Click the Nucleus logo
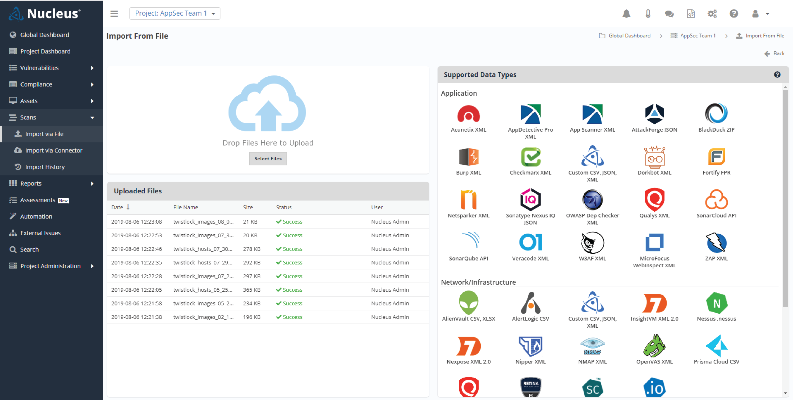793x400 pixels. 45,13
